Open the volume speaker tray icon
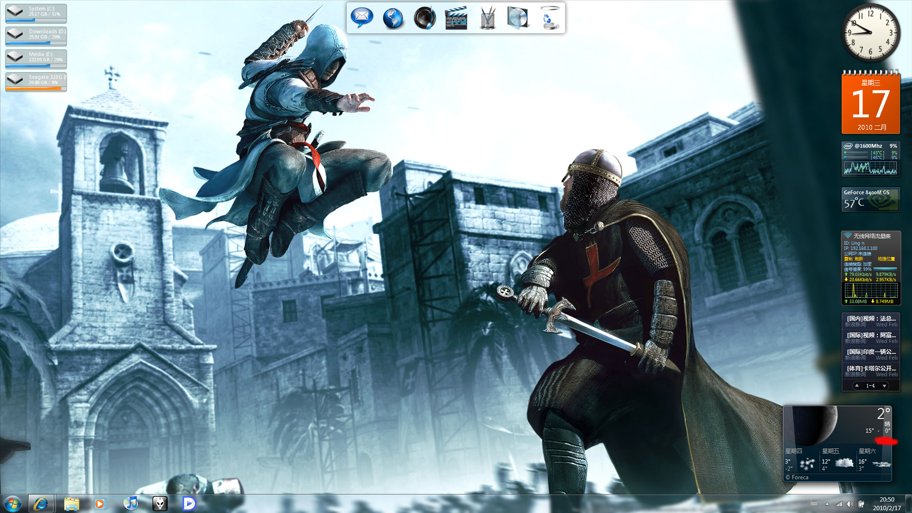 [x=850, y=503]
